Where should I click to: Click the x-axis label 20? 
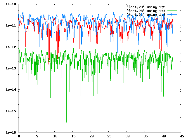pyautogui.click(x=91, y=136)
